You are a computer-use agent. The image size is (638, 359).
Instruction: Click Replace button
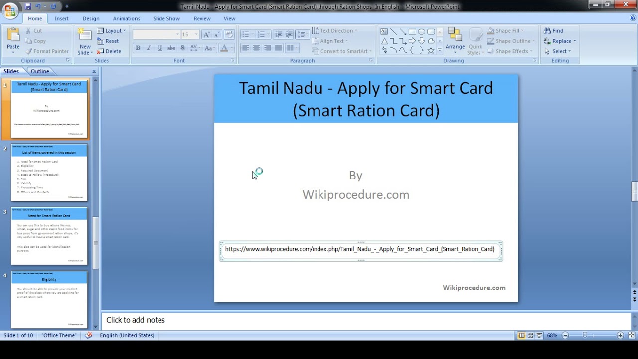click(x=559, y=41)
